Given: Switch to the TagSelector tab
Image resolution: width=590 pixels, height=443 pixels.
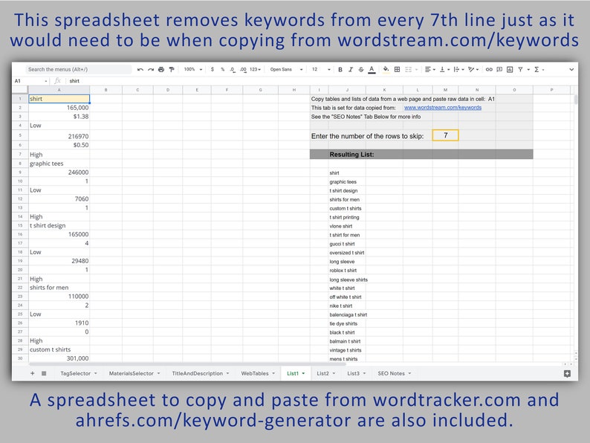Looking at the screenshot, I should point(79,373).
